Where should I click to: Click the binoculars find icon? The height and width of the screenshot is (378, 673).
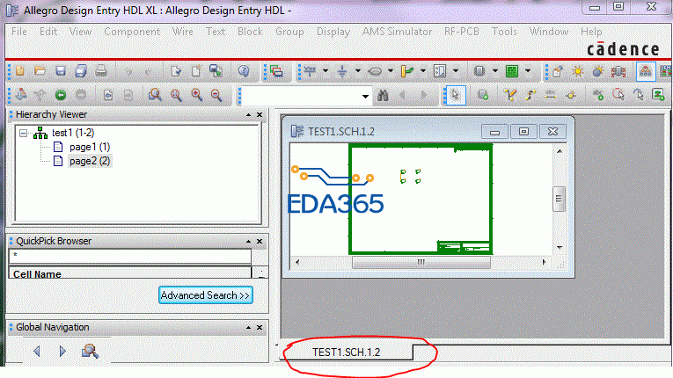click(x=383, y=95)
